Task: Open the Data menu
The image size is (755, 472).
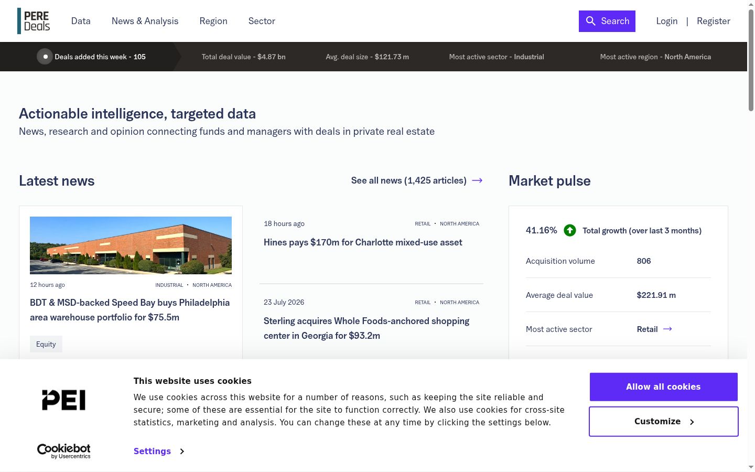Action: pos(81,21)
